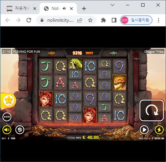Click the xNudge logo above the reels
The width and height of the screenshot is (166, 162).
pos(114,53)
